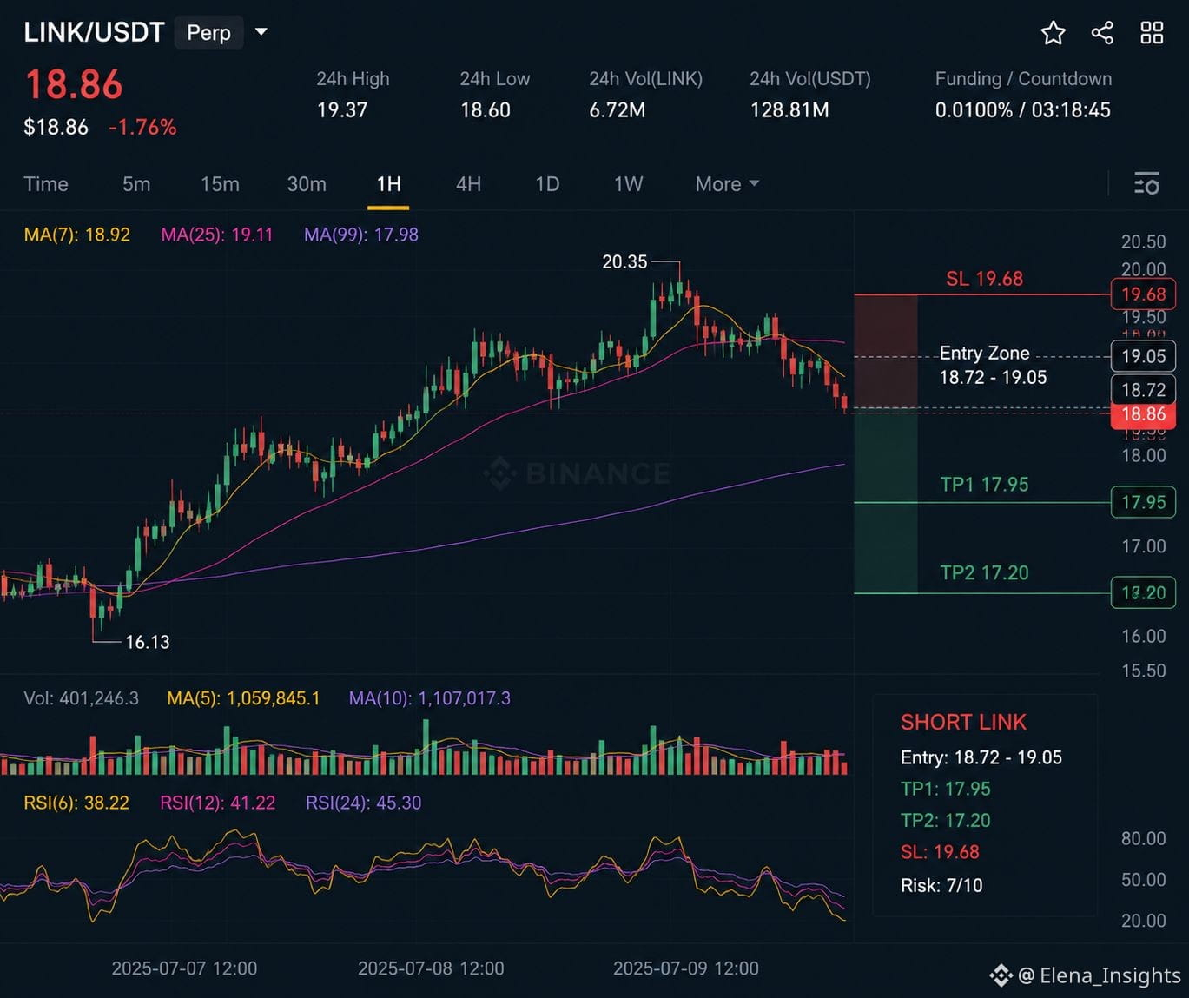Select the 1D timeframe tab
The image size is (1189, 998).
coord(547,184)
